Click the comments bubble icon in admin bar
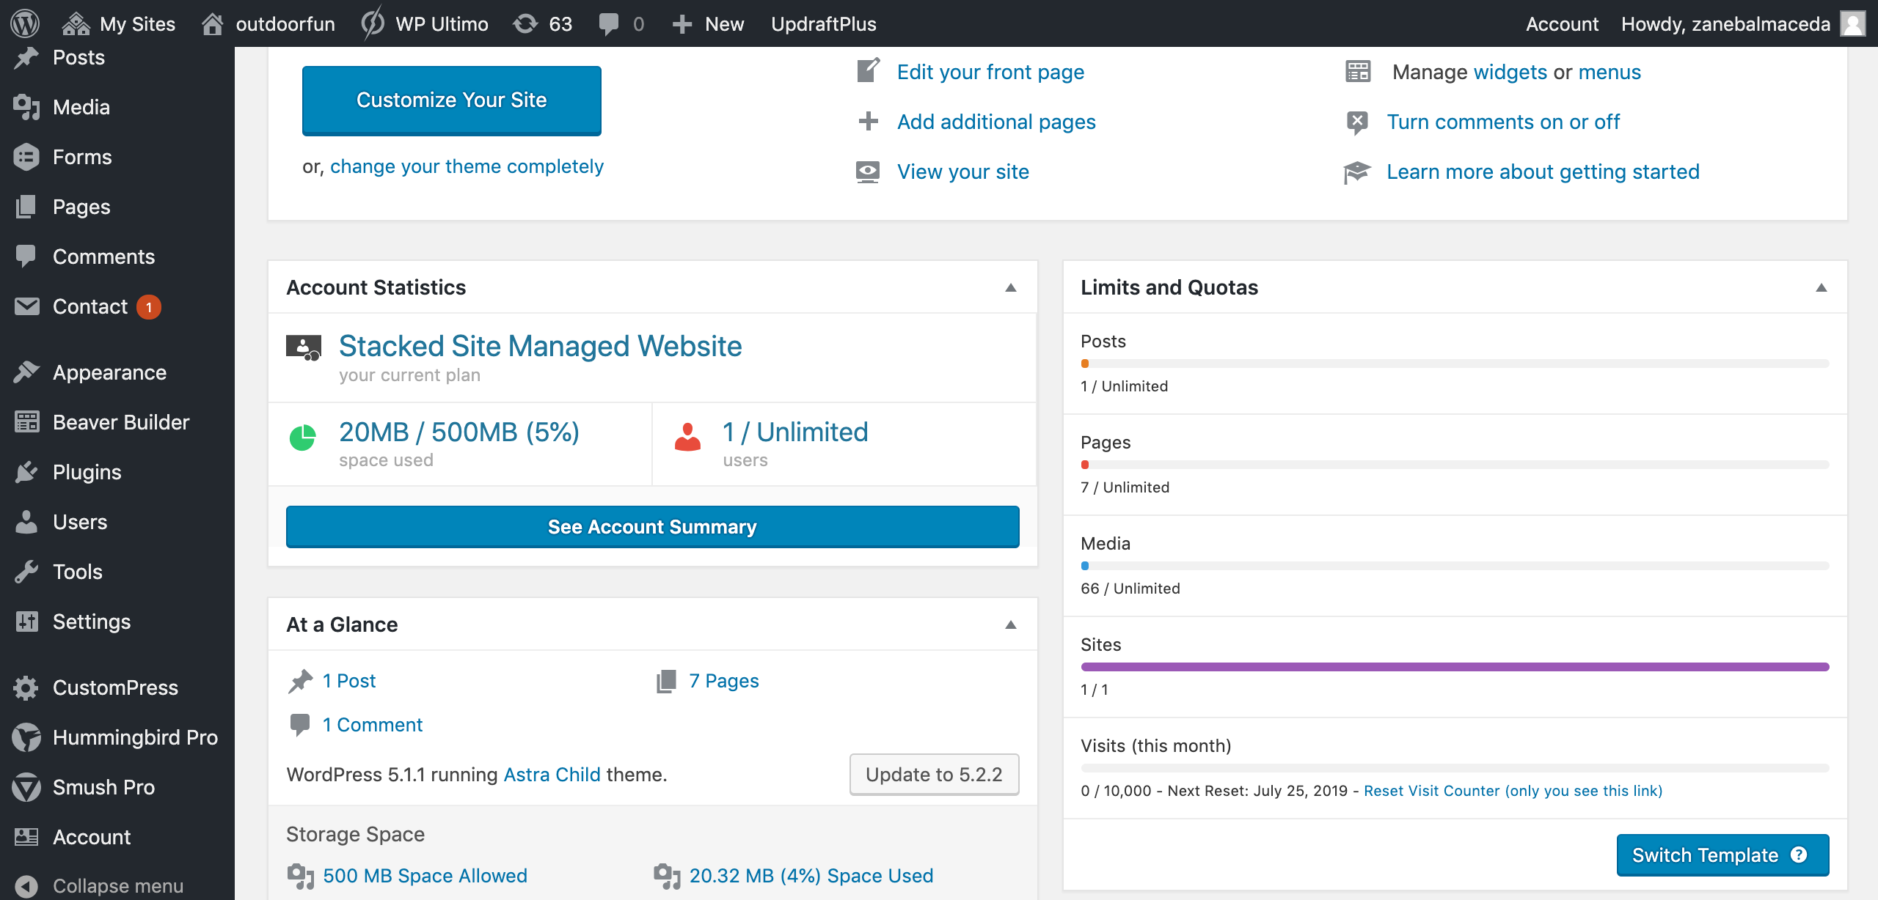Viewport: 1878px width, 900px height. [609, 23]
